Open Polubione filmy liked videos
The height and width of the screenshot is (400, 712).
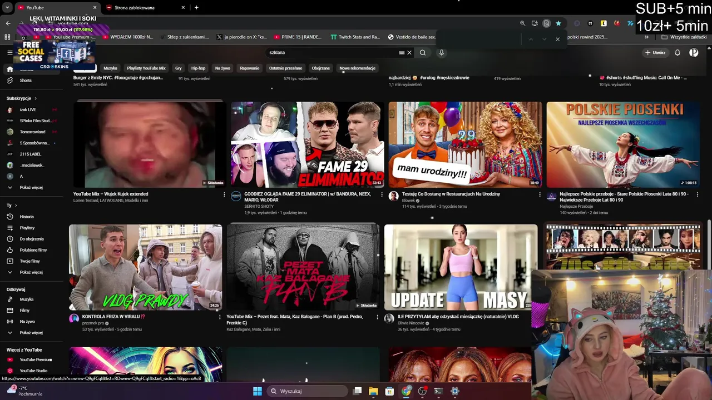tap(33, 250)
